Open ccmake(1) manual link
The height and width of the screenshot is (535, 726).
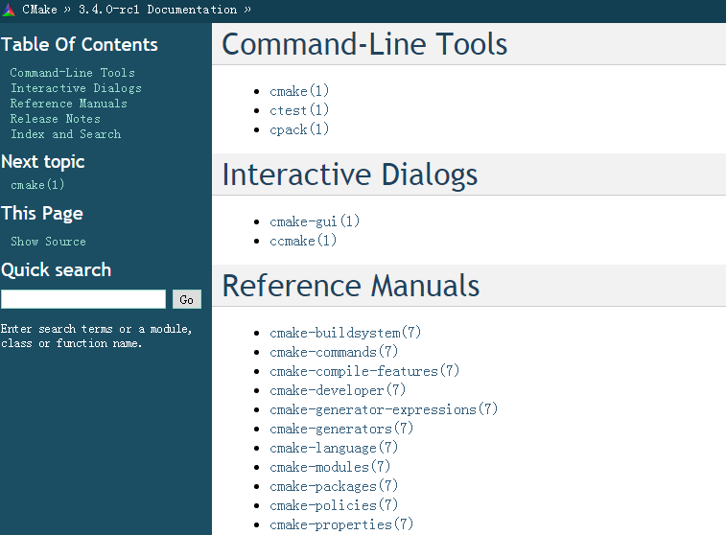tap(303, 241)
